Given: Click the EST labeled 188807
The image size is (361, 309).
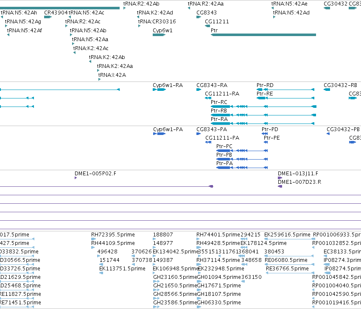Looking at the screenshot, I should pyautogui.click(x=163, y=235).
